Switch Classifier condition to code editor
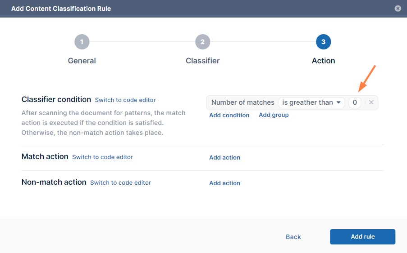 click(125, 100)
